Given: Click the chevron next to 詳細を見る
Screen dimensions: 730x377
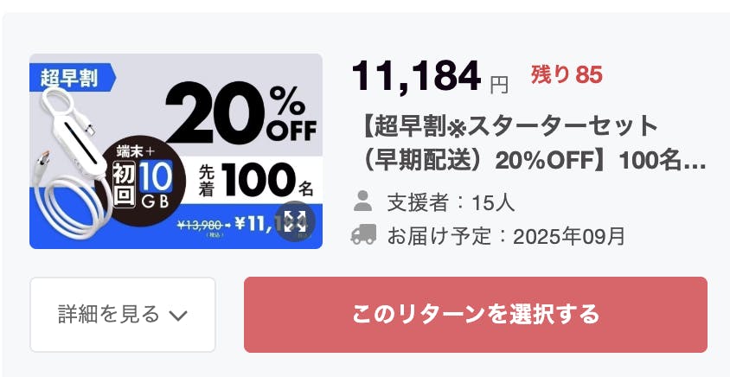Looking at the screenshot, I should click(178, 315).
